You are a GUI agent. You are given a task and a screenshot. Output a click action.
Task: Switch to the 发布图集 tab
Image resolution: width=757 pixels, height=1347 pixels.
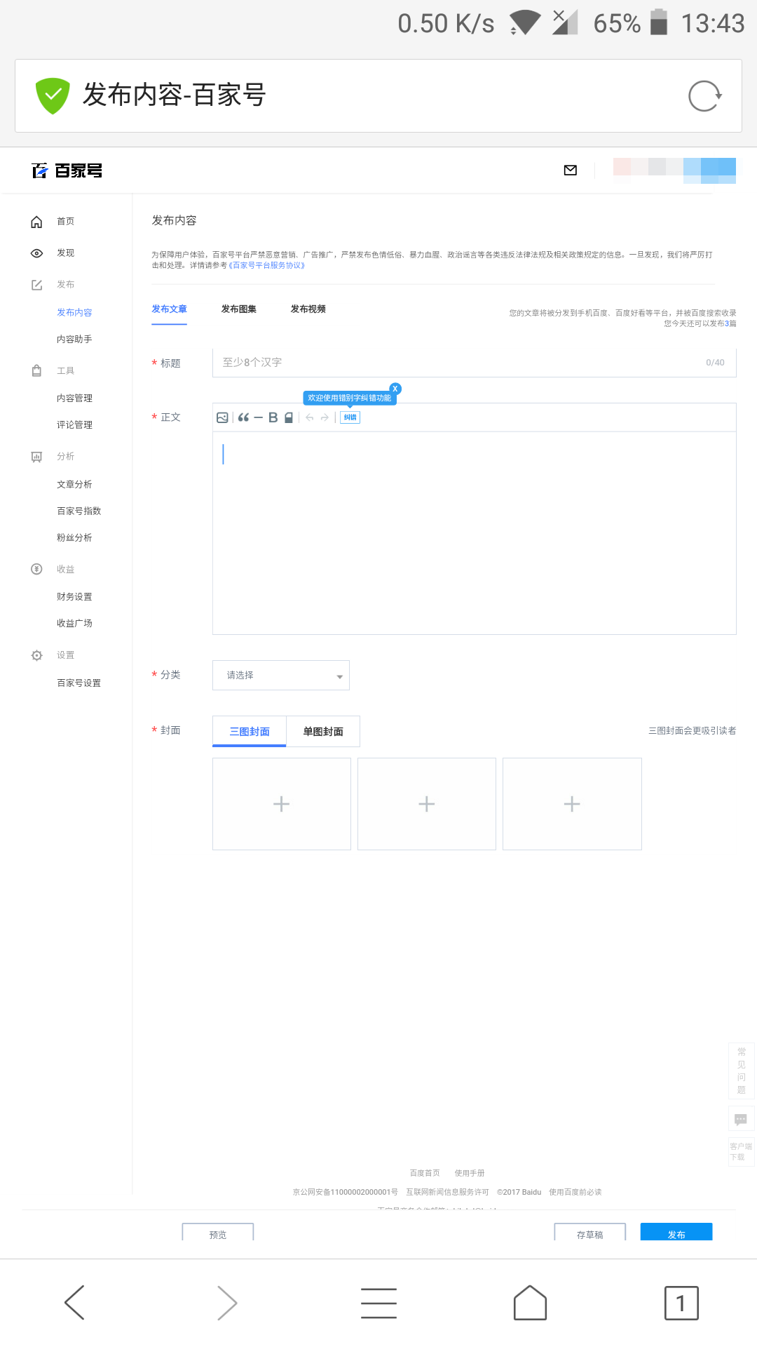click(239, 309)
